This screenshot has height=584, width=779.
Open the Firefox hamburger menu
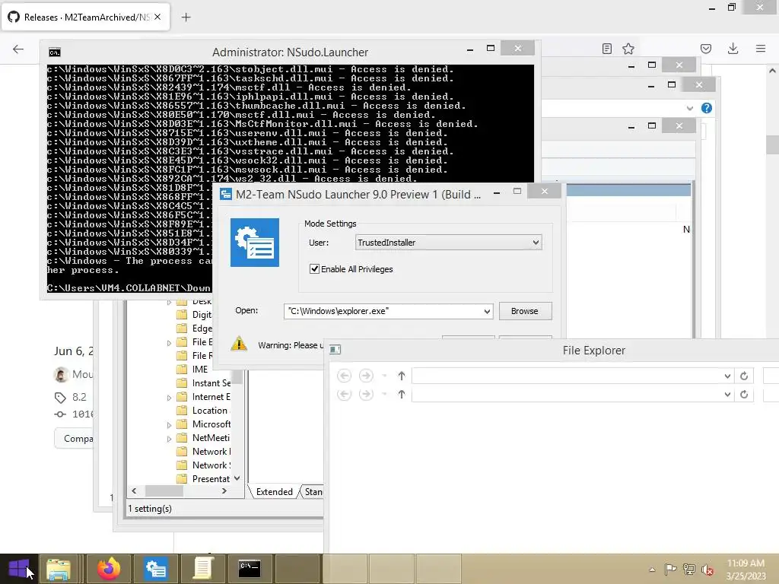pyautogui.click(x=761, y=49)
